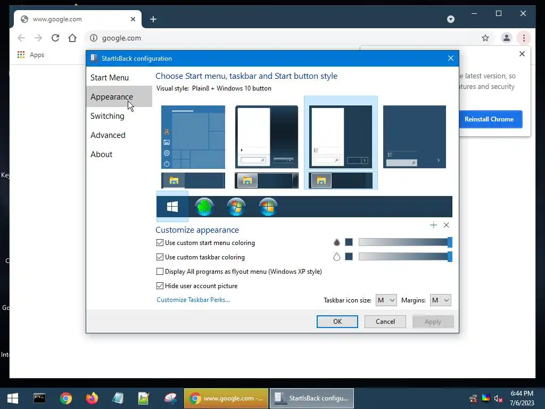Dismiss the Chrome update popup

click(522, 54)
